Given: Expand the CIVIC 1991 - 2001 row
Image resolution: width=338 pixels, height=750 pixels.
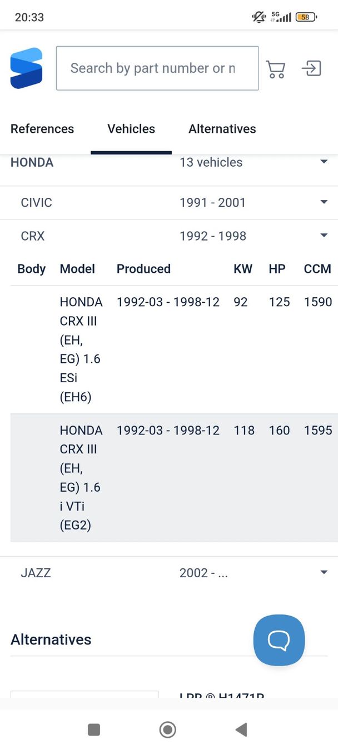Looking at the screenshot, I should tap(324, 203).
